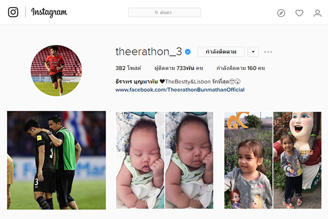328x219 pixels.
Task: Open the profile person icon
Action: [317, 13]
